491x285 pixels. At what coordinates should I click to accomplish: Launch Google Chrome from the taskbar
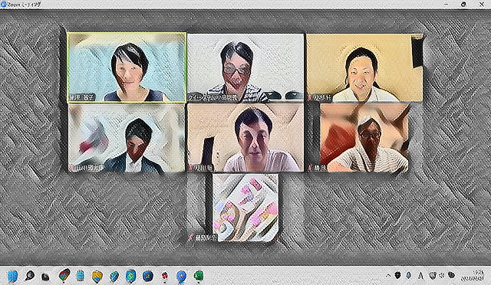pyautogui.click(x=64, y=275)
